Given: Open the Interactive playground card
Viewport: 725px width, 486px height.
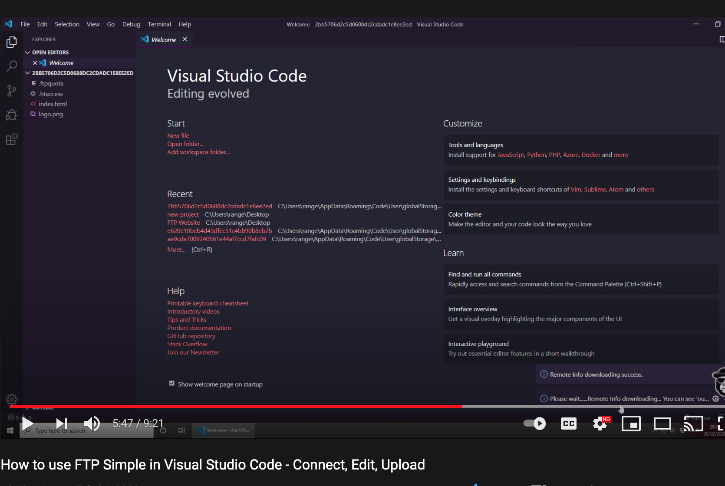Looking at the screenshot, I should click(x=581, y=348).
